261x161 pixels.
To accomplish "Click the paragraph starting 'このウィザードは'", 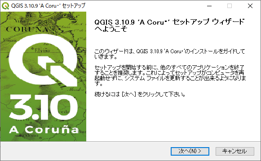I will (170, 54).
